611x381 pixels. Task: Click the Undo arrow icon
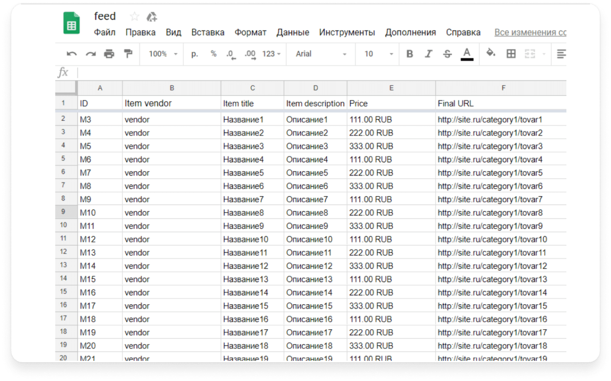[x=71, y=54]
